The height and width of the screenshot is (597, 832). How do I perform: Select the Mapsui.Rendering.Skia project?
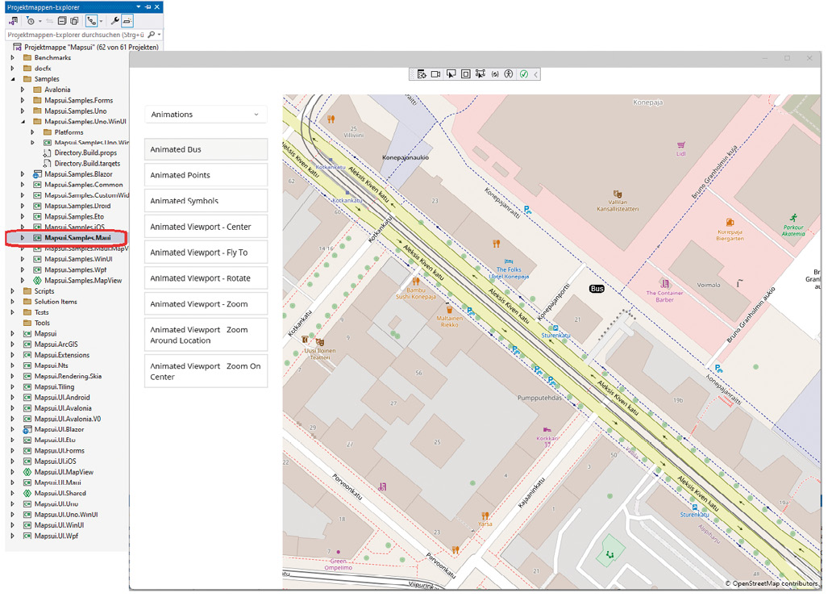click(68, 376)
